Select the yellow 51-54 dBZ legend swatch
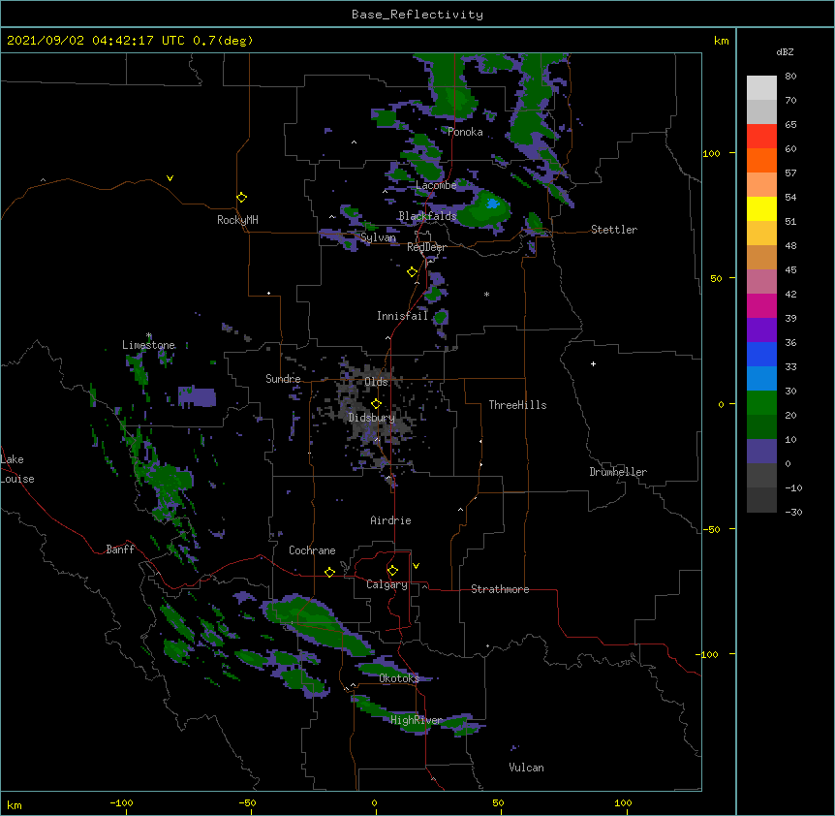The width and height of the screenshot is (835, 816). (x=761, y=209)
